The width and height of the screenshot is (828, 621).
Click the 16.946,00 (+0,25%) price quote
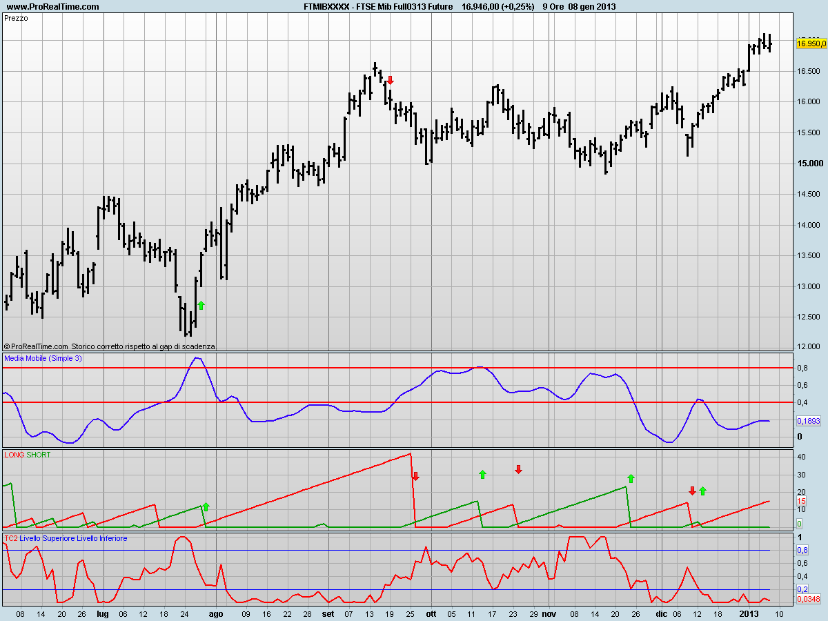[498, 7]
